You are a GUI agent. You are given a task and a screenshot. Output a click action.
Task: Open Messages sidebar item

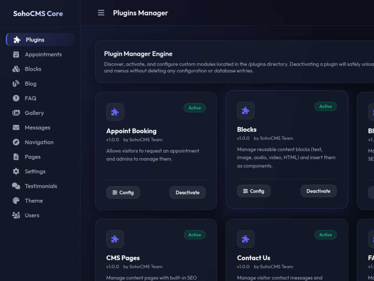click(40, 128)
